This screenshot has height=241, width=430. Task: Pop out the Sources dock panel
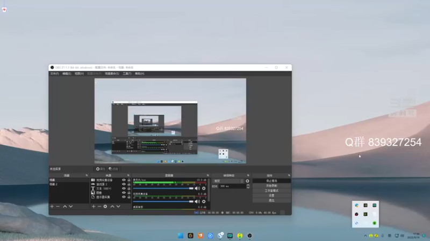(x=128, y=176)
